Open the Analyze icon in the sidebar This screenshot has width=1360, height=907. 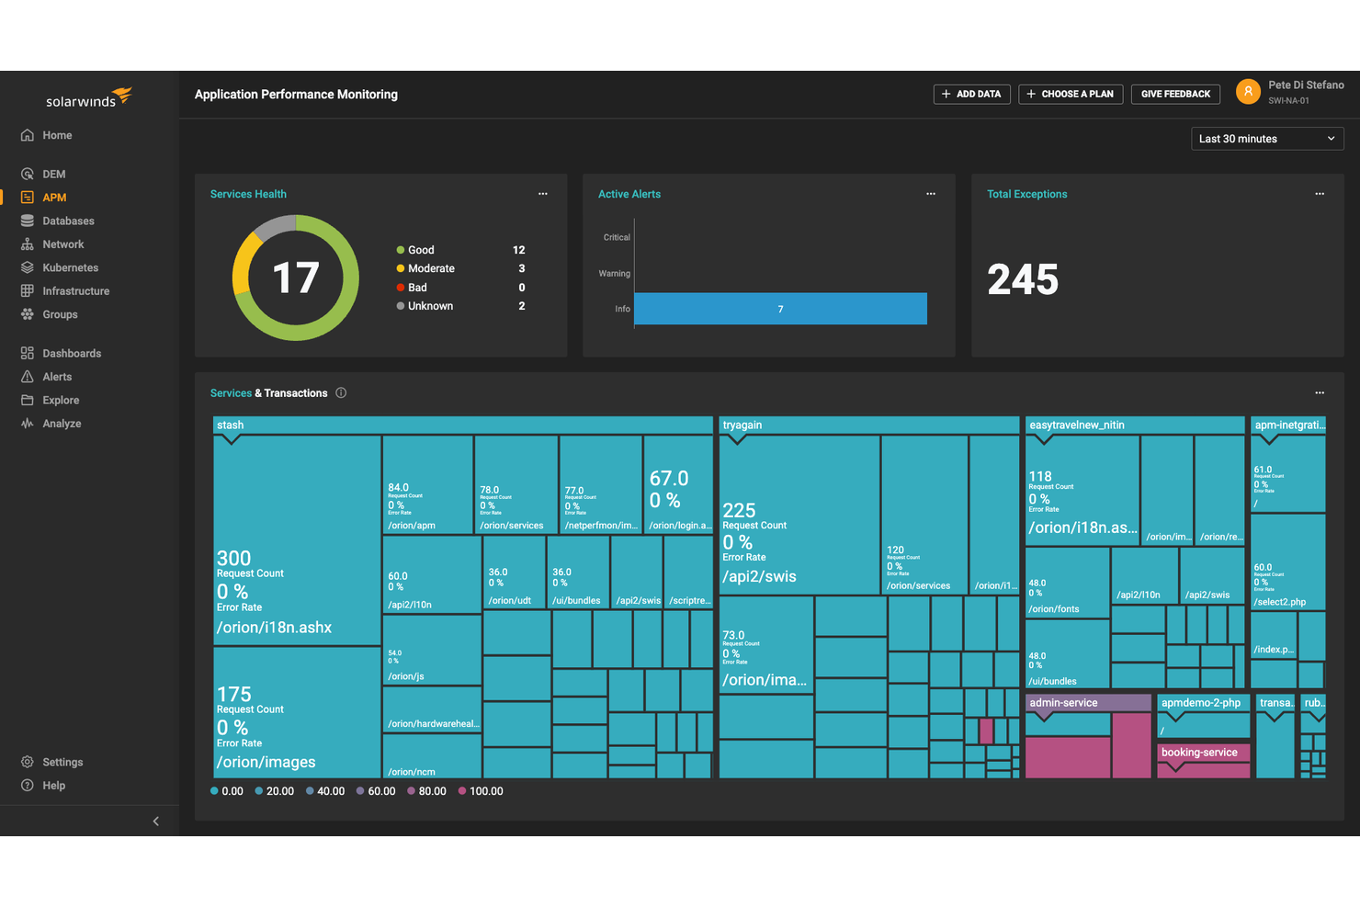[x=28, y=423]
